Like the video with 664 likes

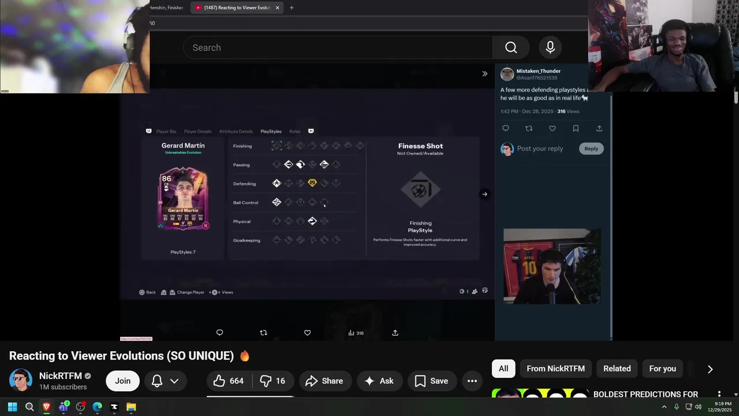click(x=229, y=381)
